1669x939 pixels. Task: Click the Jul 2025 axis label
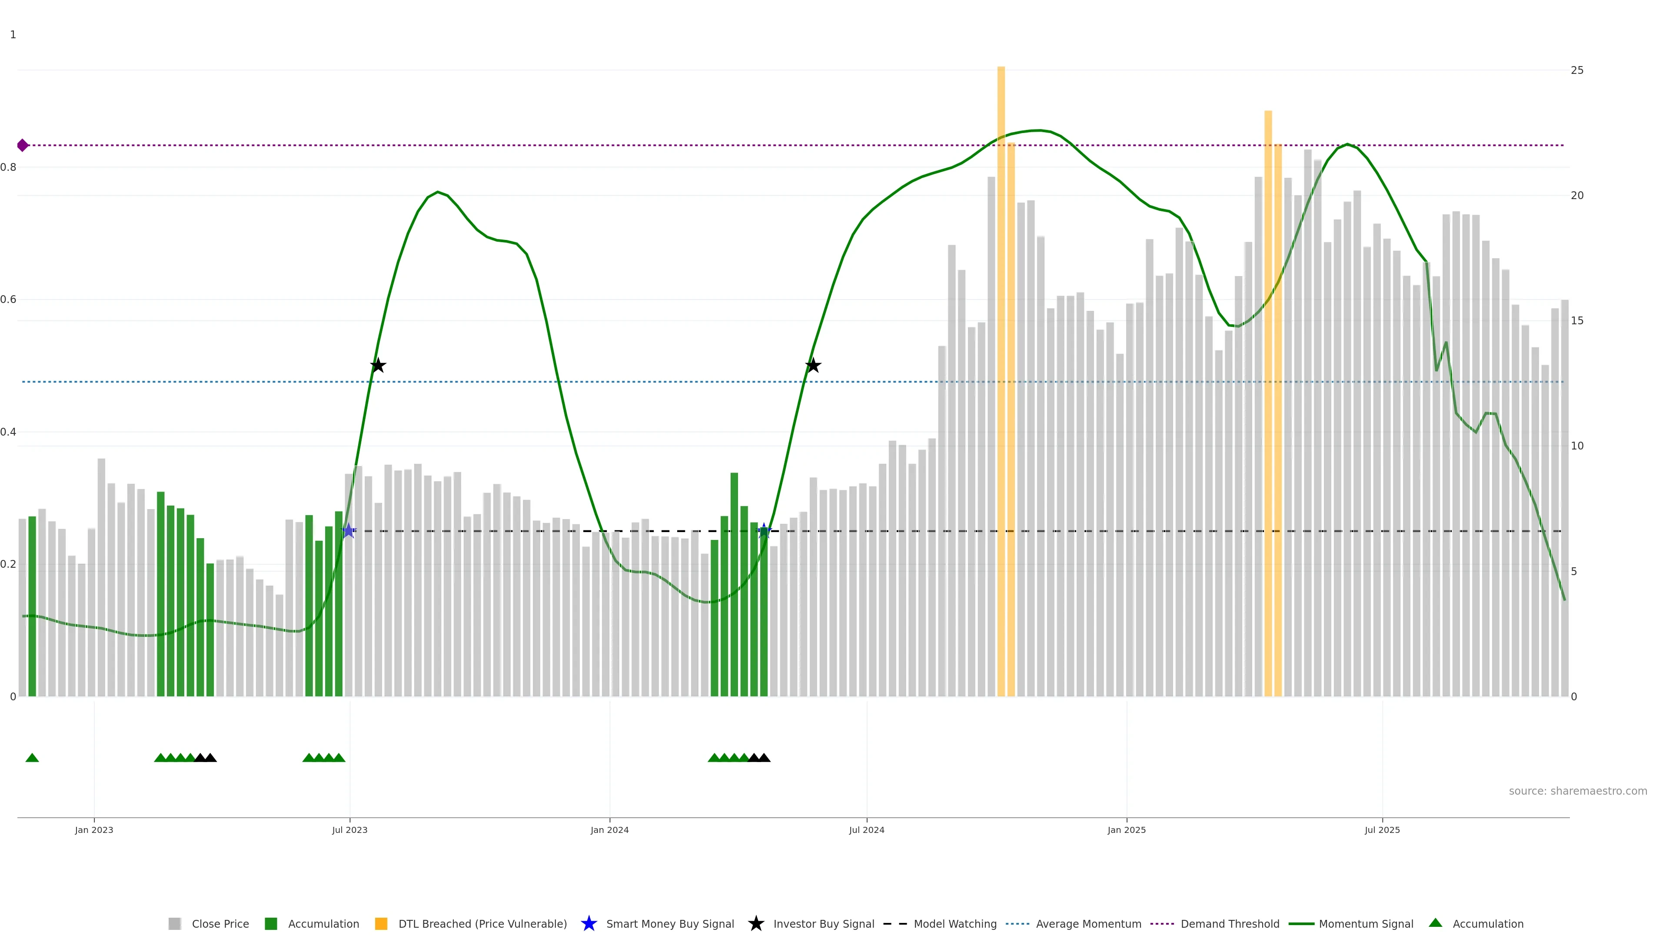click(1382, 829)
